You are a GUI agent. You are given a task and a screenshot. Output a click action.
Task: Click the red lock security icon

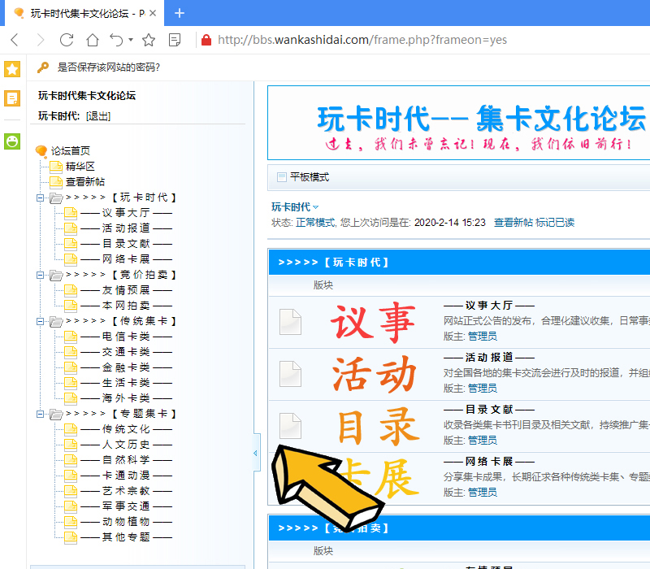tap(206, 40)
